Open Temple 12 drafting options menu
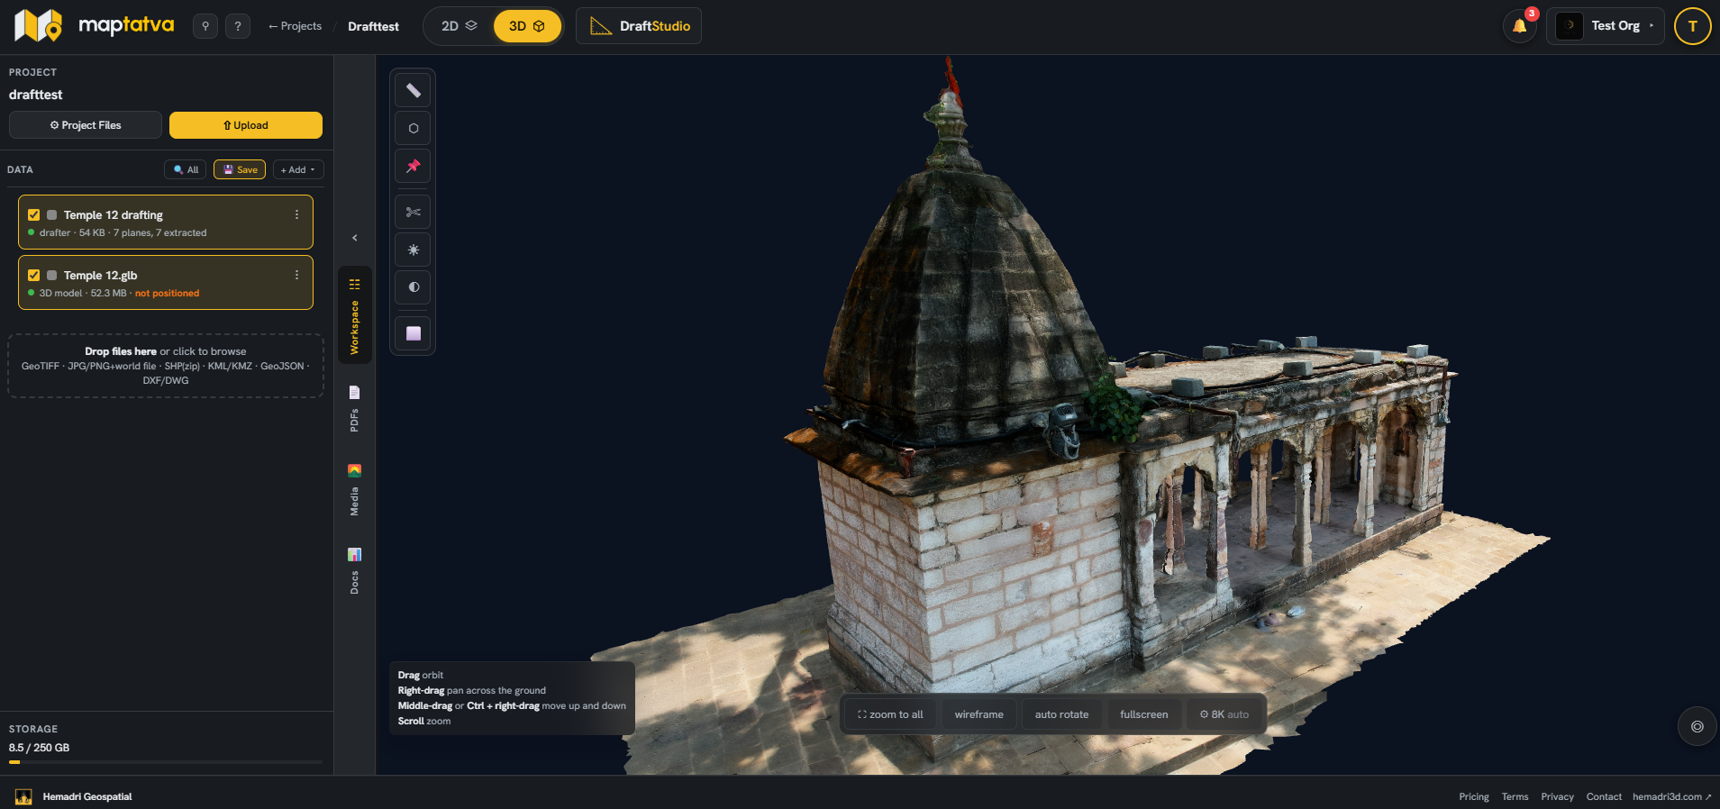This screenshot has width=1720, height=809. tap(296, 215)
